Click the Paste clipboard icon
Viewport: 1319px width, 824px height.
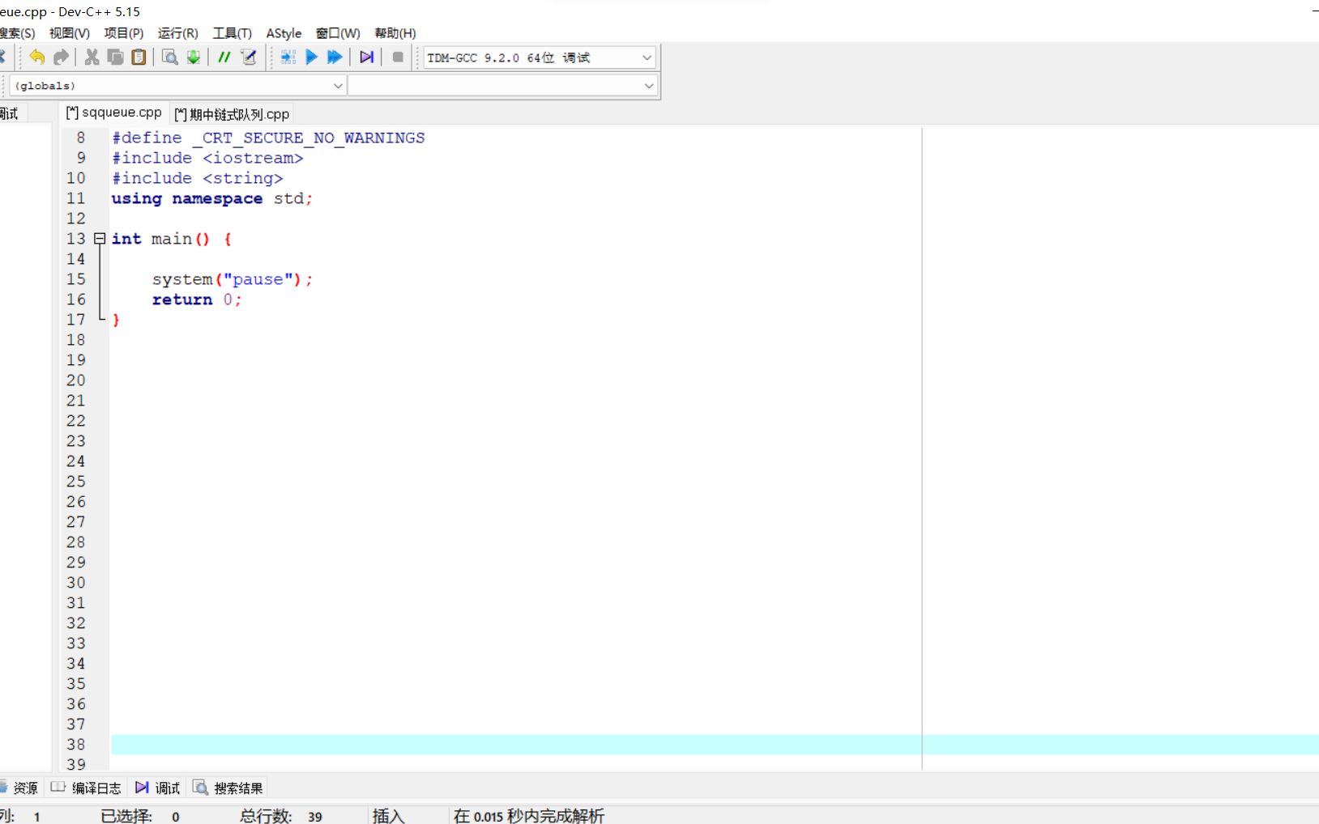139,57
